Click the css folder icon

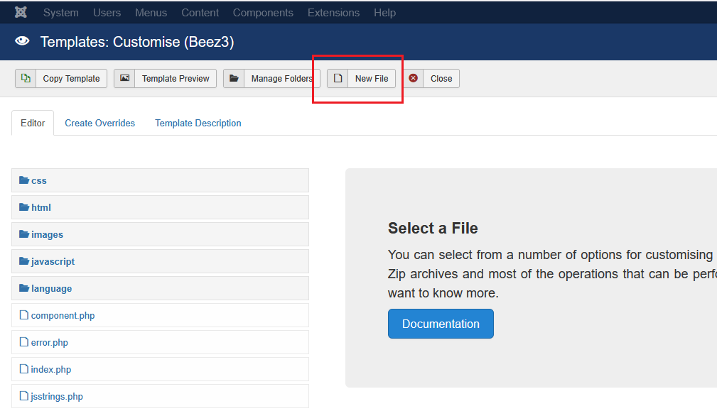23,180
